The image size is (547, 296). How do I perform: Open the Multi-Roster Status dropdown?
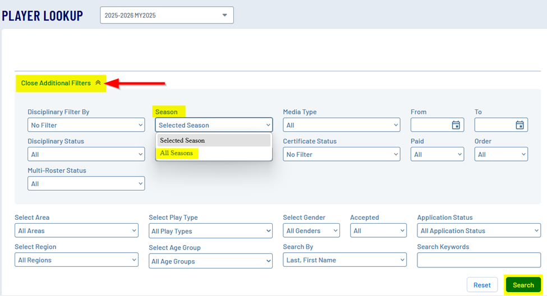pos(86,183)
